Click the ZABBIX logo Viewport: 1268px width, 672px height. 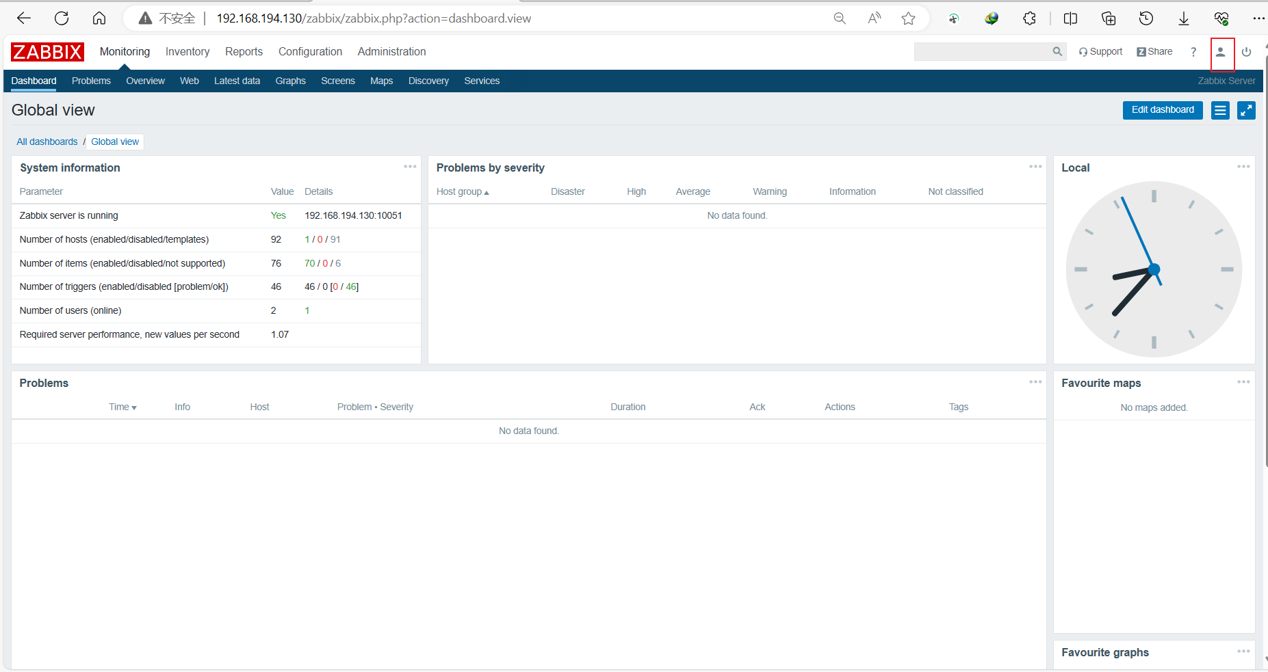pyautogui.click(x=47, y=52)
